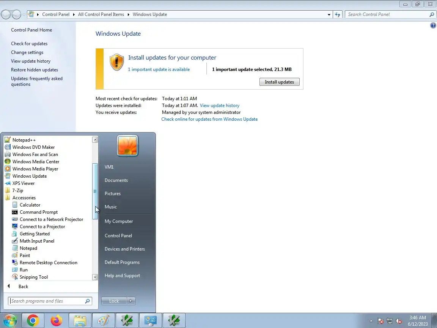437x328 pixels.
Task: Open Windows Update from Start menu list
Action: (x=30, y=176)
